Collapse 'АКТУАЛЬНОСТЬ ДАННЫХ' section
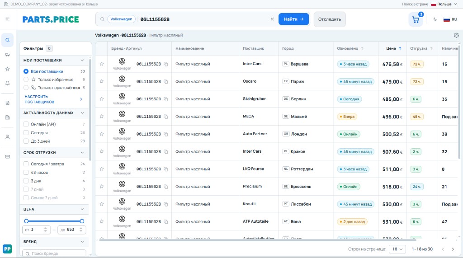This screenshot has height=258, width=463. pyautogui.click(x=82, y=113)
